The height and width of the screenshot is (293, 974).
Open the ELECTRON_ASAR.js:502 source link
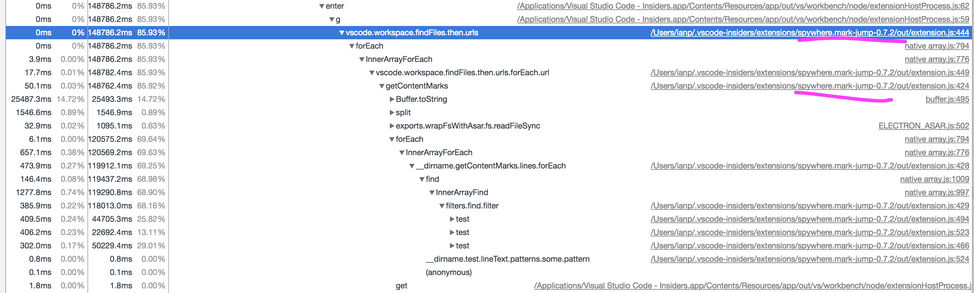click(x=924, y=126)
